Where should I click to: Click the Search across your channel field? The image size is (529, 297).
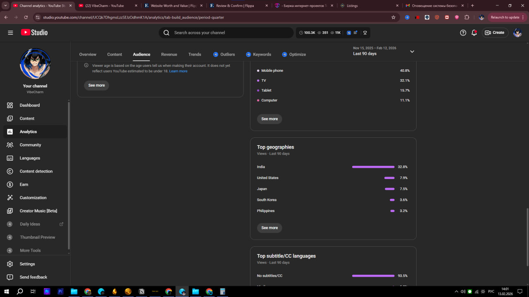click(x=226, y=33)
